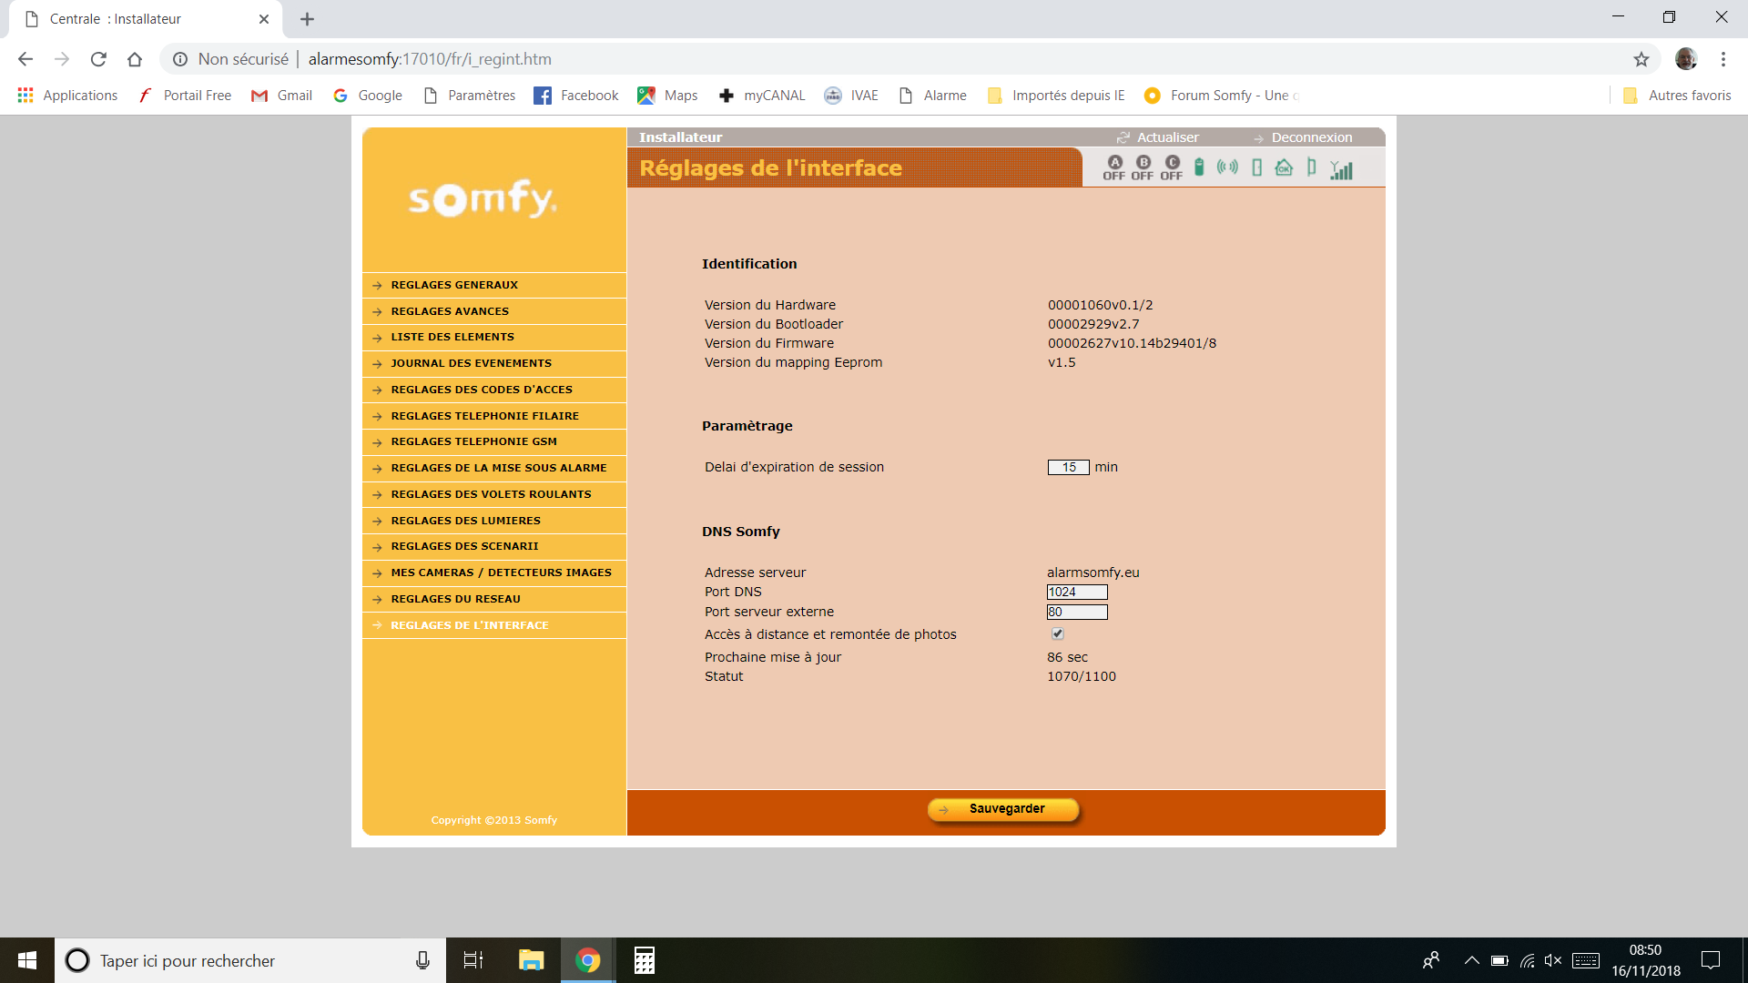Image resolution: width=1748 pixels, height=983 pixels.
Task: Click the house OK status icon
Action: (1284, 167)
